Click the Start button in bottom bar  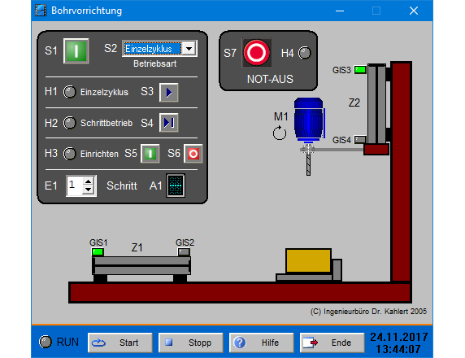[x=120, y=343]
